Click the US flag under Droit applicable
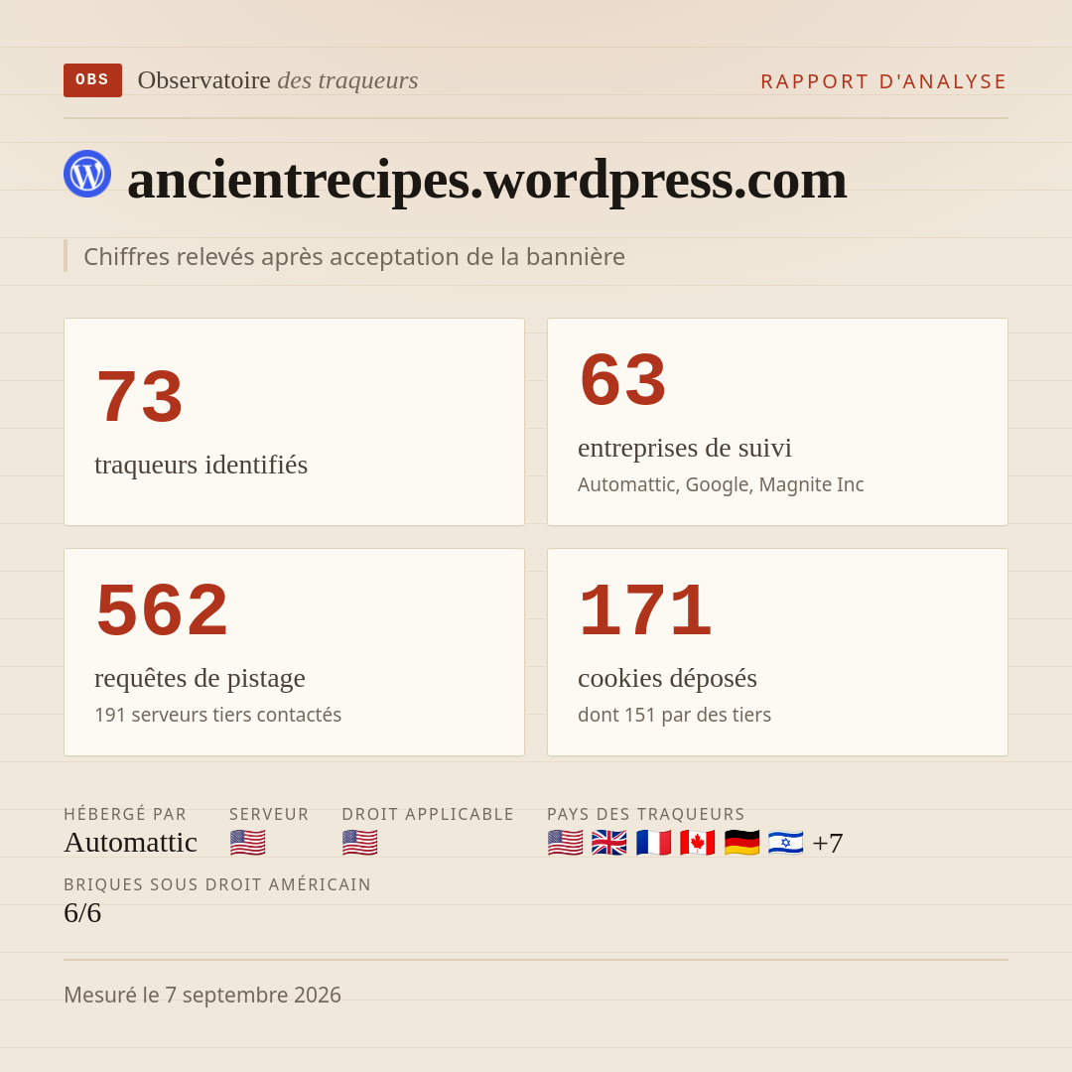 (359, 843)
